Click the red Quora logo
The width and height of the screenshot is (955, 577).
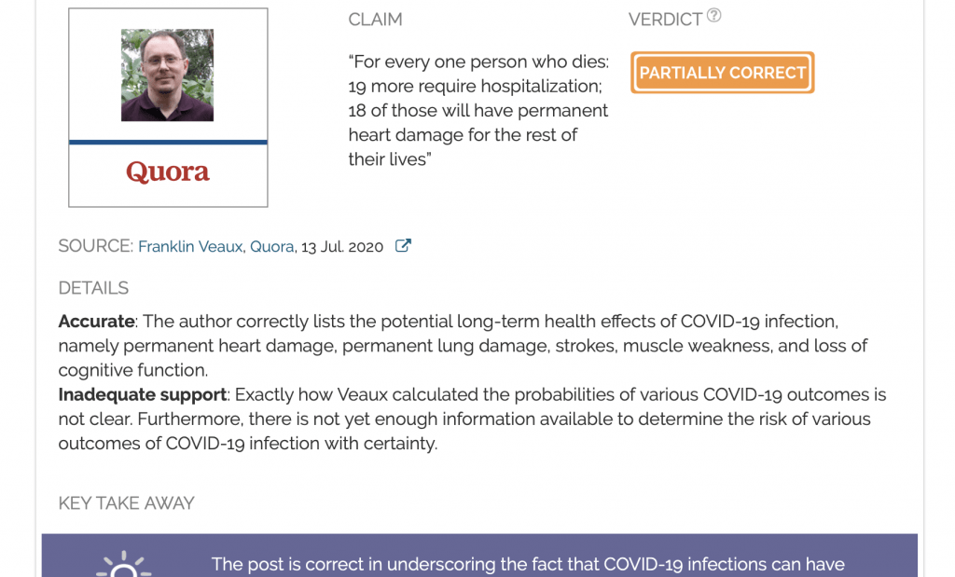[x=168, y=172]
